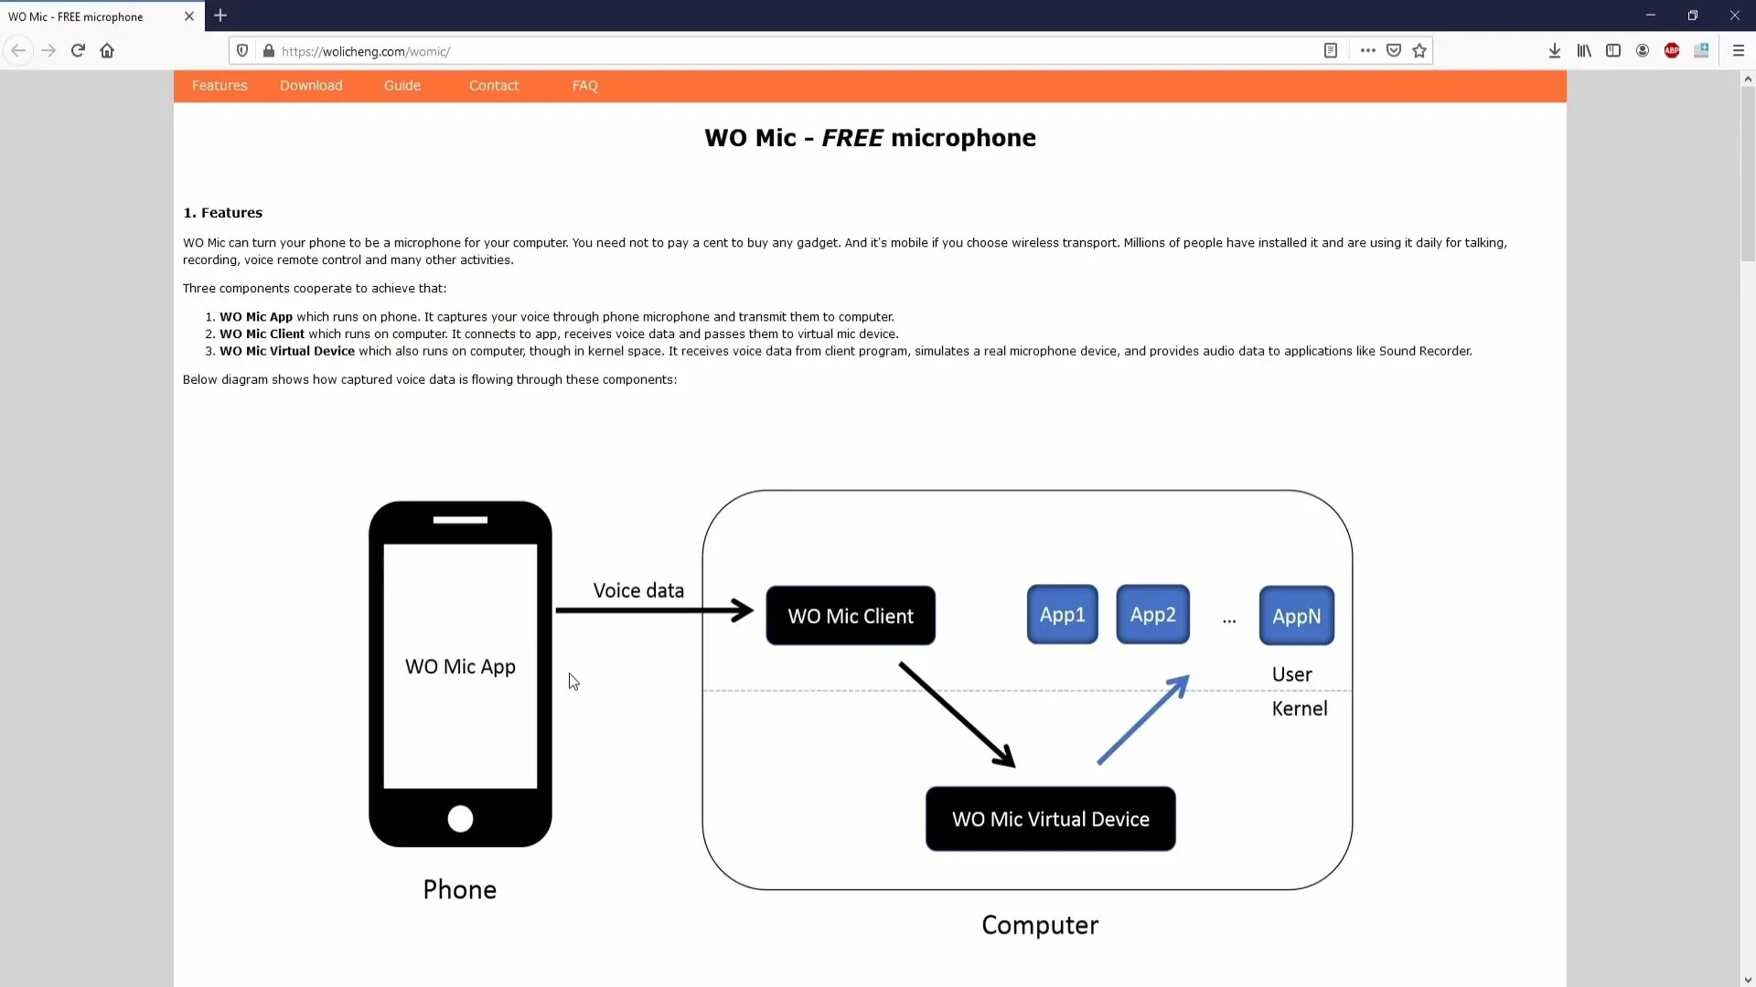The width and height of the screenshot is (1756, 987).
Task: Click the browser refresh icon
Action: pyautogui.click(x=77, y=50)
